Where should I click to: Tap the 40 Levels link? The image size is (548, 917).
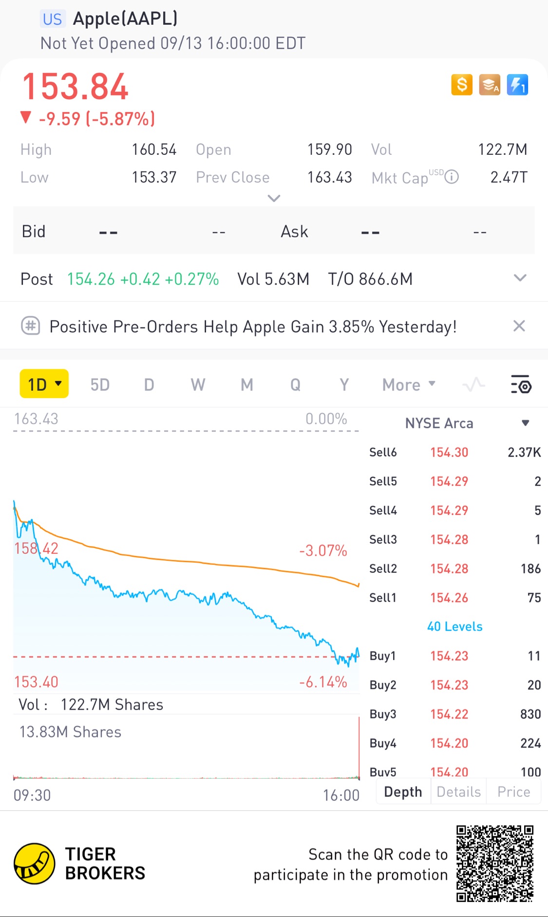454,626
